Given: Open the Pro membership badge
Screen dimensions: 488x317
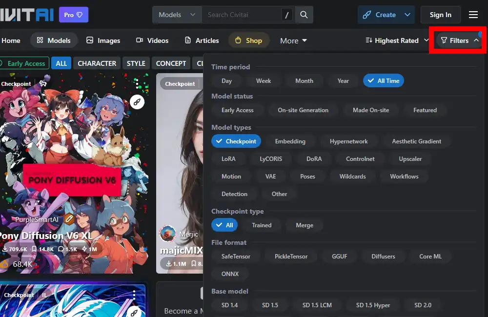Looking at the screenshot, I should 74,15.
